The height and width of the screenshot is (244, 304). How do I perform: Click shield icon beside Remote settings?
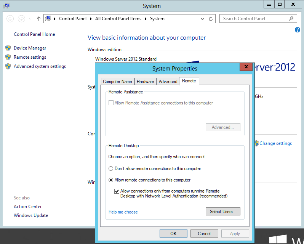[x=8, y=57]
